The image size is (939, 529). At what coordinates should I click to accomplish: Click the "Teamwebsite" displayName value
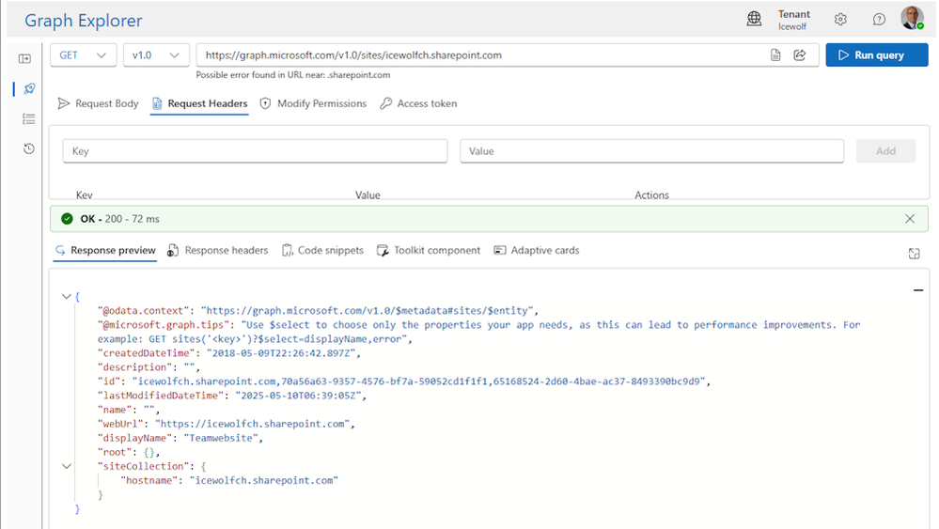tap(220, 438)
